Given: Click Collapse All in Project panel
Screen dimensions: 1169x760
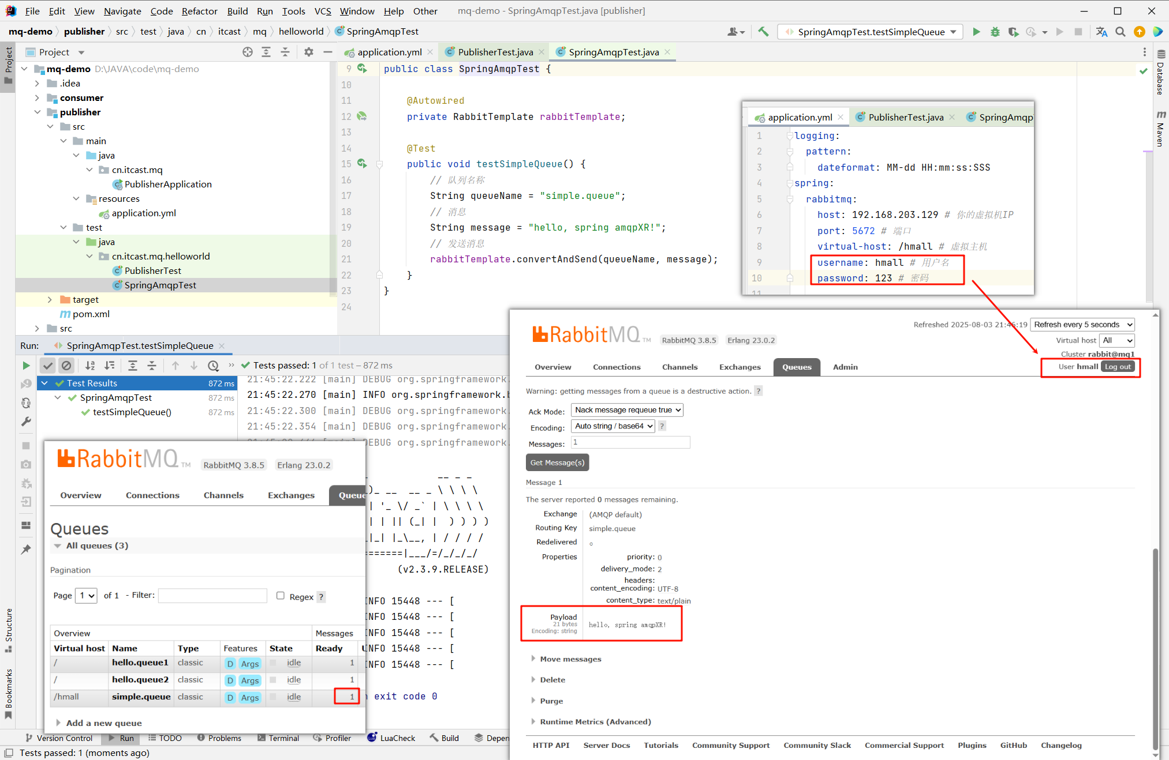Looking at the screenshot, I should (x=285, y=52).
